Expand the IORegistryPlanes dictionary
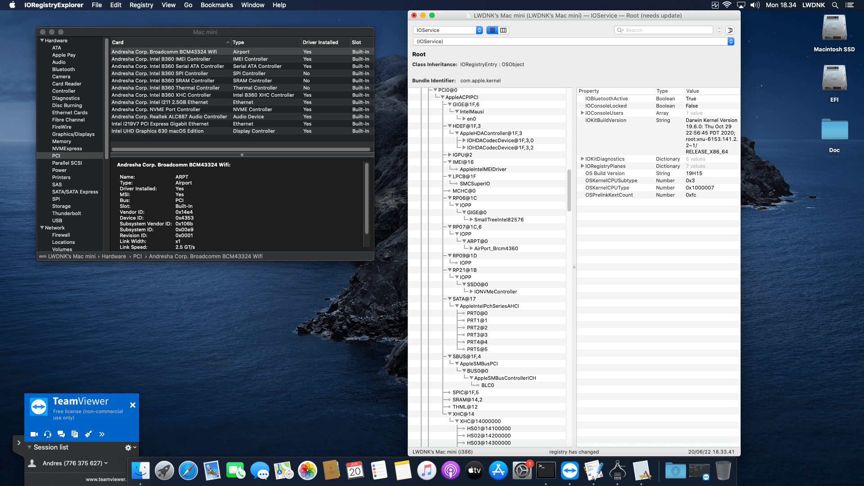The height and width of the screenshot is (486, 864). pos(582,166)
